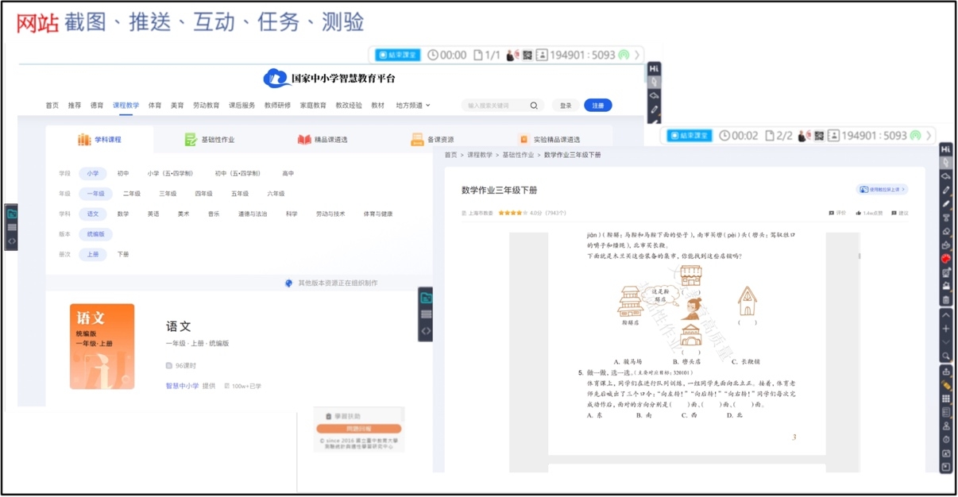Viewport: 958px width, 497px height.
Task: Click the search magnifier in website header
Action: (x=534, y=106)
